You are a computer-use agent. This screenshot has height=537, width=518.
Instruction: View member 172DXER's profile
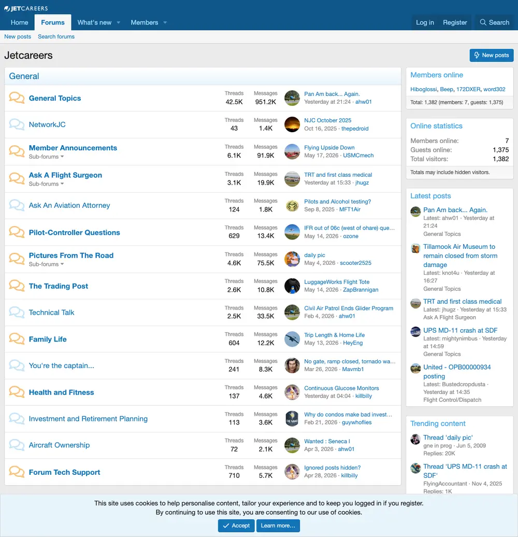pos(468,89)
